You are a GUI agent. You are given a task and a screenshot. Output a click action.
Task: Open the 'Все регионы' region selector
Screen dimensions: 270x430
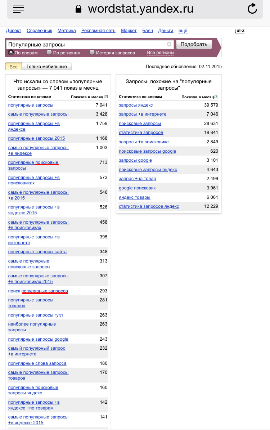click(x=161, y=53)
